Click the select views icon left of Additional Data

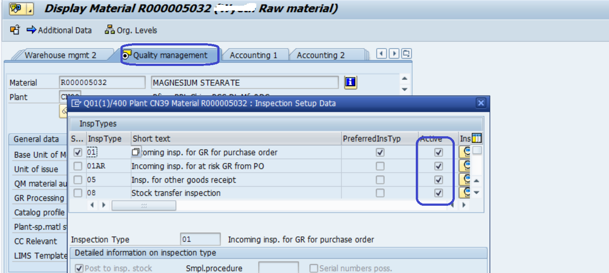[15, 30]
